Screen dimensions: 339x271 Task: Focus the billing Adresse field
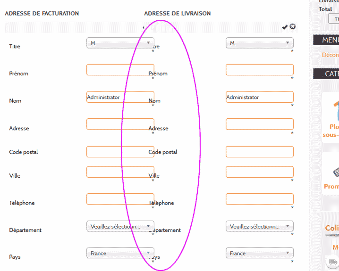coord(120,124)
